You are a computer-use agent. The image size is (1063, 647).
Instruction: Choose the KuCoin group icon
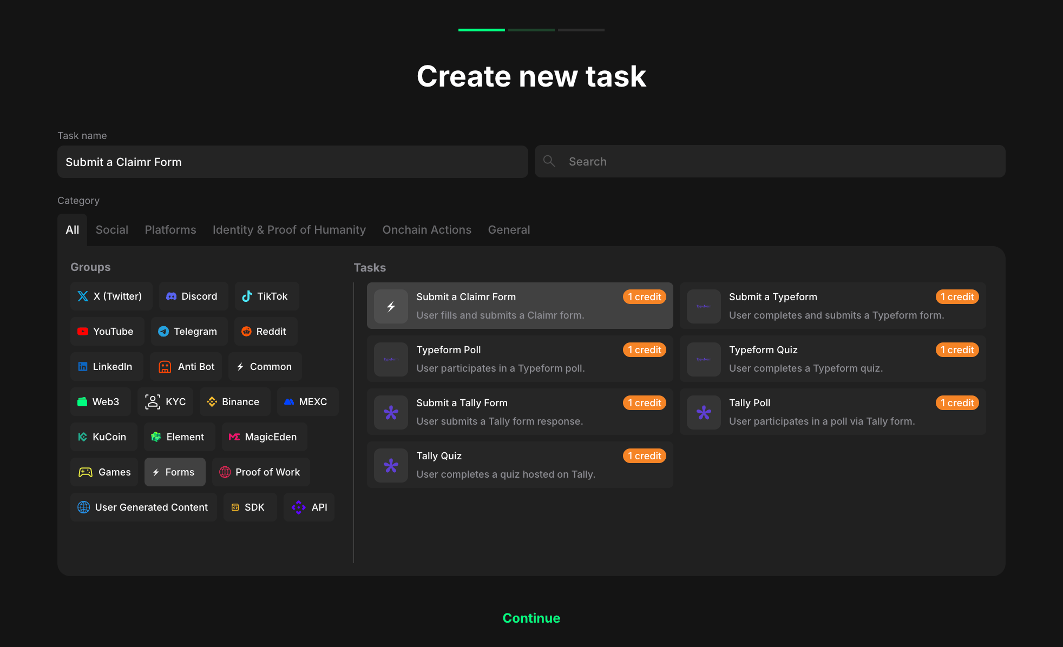[83, 437]
